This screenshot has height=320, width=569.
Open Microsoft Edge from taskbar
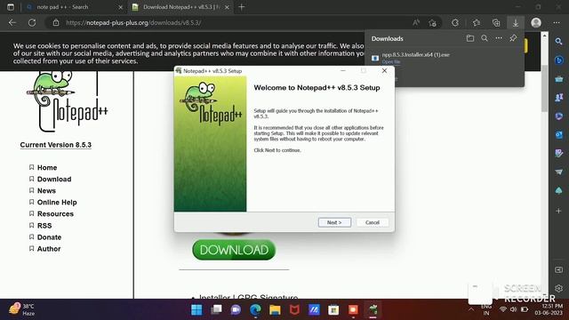click(255, 310)
